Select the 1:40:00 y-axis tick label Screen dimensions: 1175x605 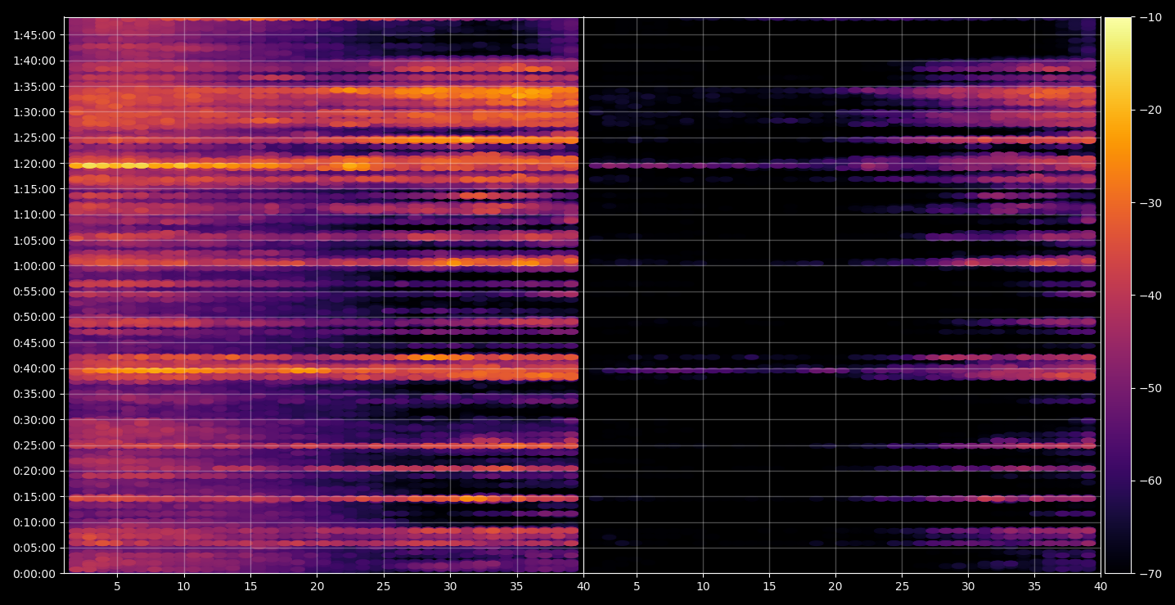point(35,61)
